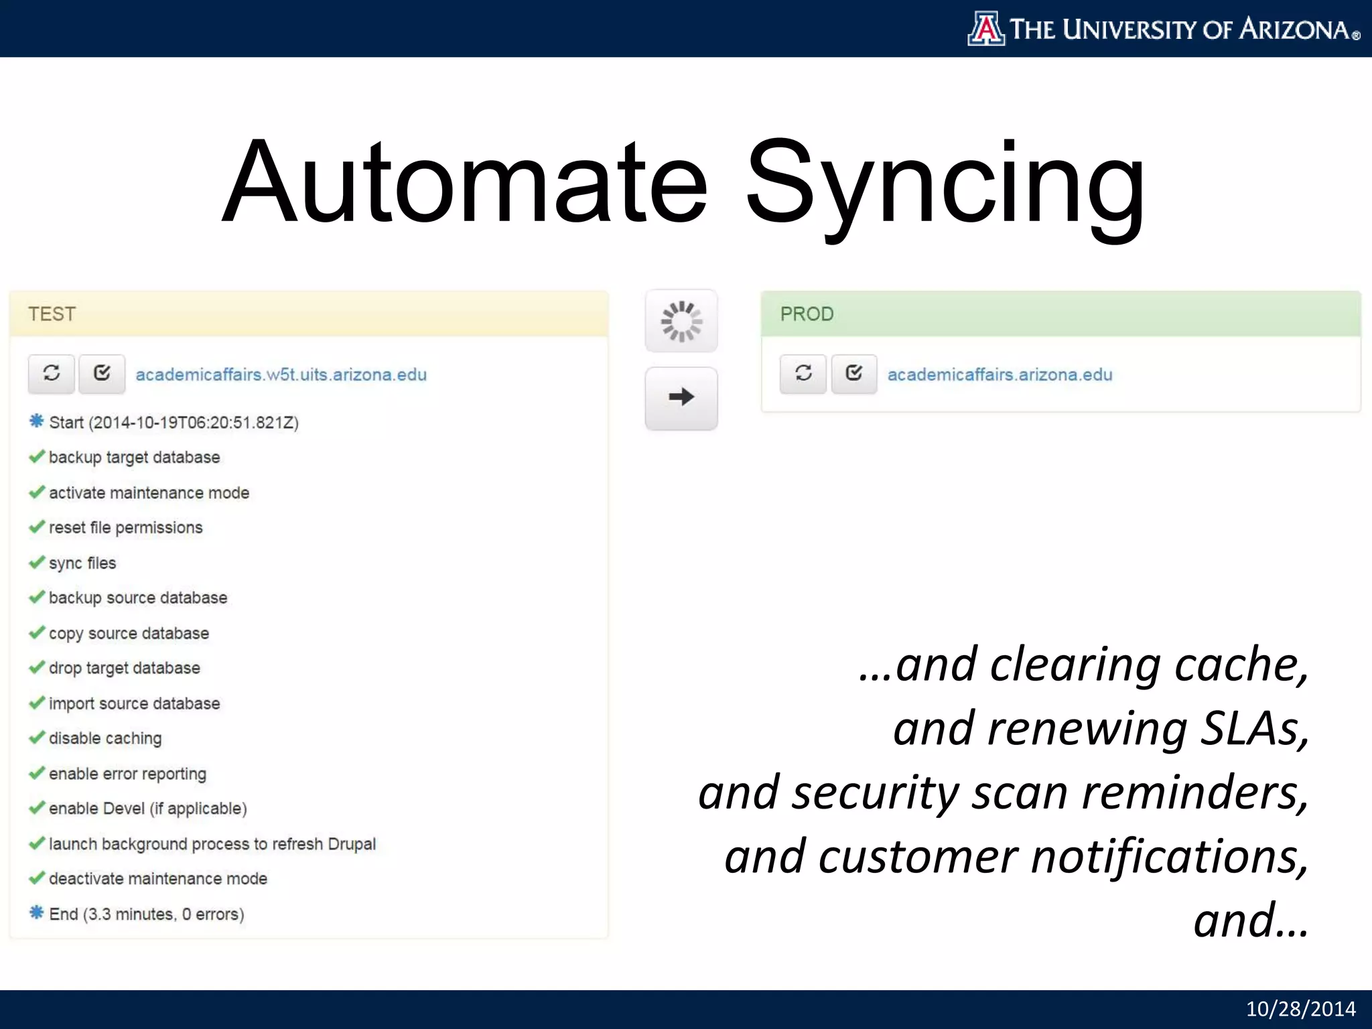The width and height of the screenshot is (1372, 1029).
Task: Click 'launch background process to refresh Drupal'
Action: click(x=202, y=844)
